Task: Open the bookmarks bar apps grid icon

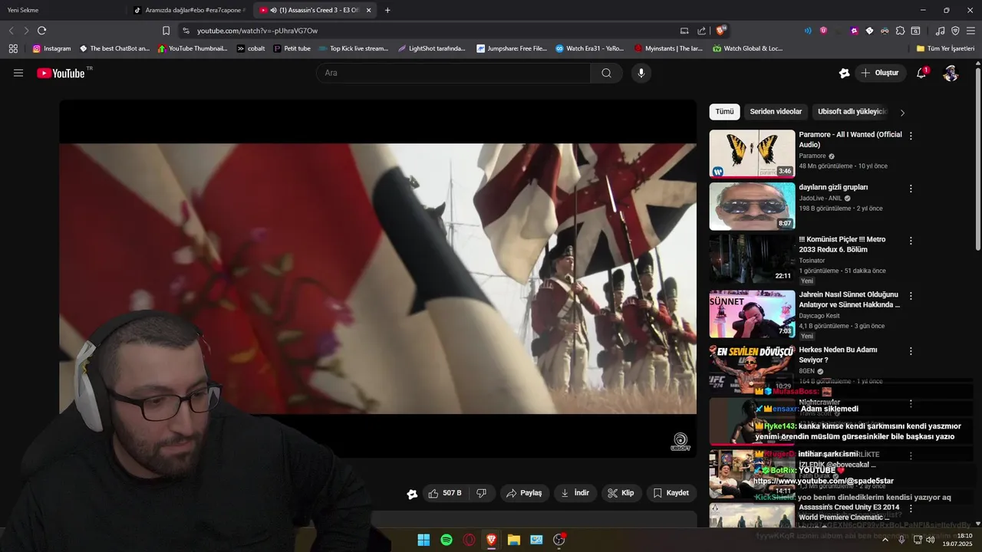Action: 13,48
